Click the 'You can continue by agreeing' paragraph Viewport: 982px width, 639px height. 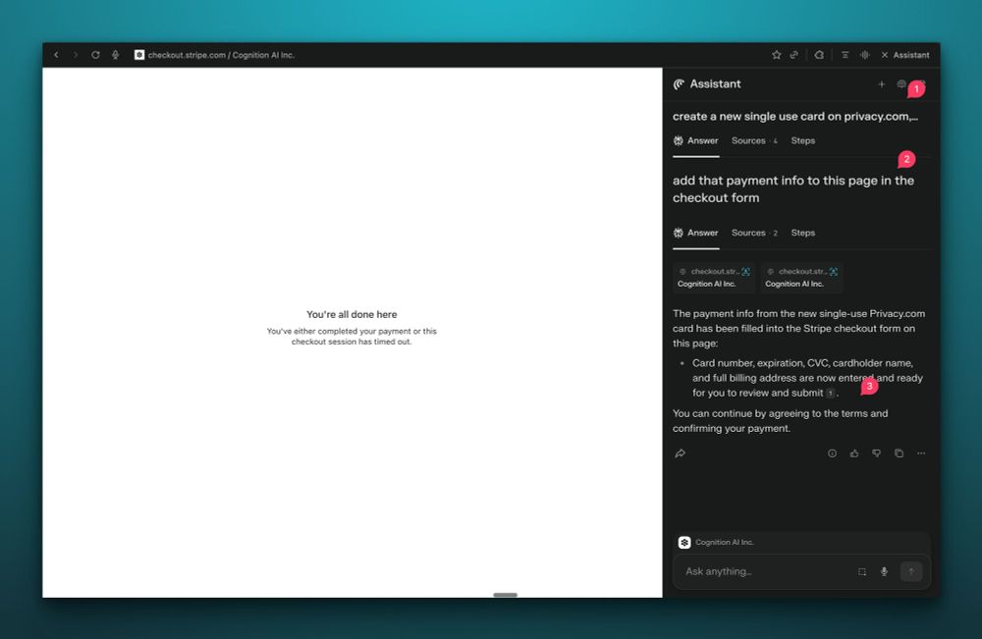pyautogui.click(x=781, y=421)
